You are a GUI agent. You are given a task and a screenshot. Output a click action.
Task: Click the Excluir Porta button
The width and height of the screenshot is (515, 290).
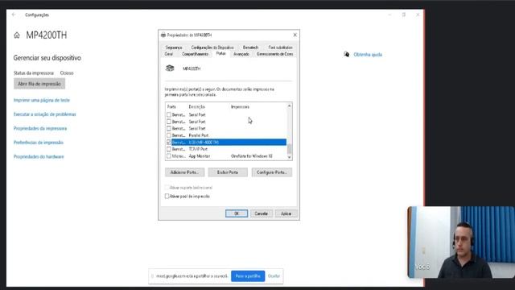pos(228,172)
